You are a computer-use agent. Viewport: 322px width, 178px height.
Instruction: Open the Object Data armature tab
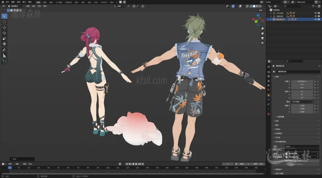coord(269,108)
